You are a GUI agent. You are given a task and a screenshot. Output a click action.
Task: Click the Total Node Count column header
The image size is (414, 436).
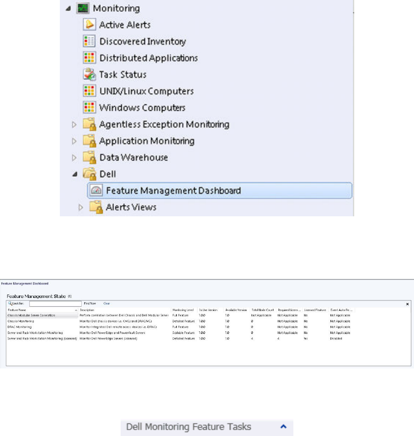click(x=263, y=310)
